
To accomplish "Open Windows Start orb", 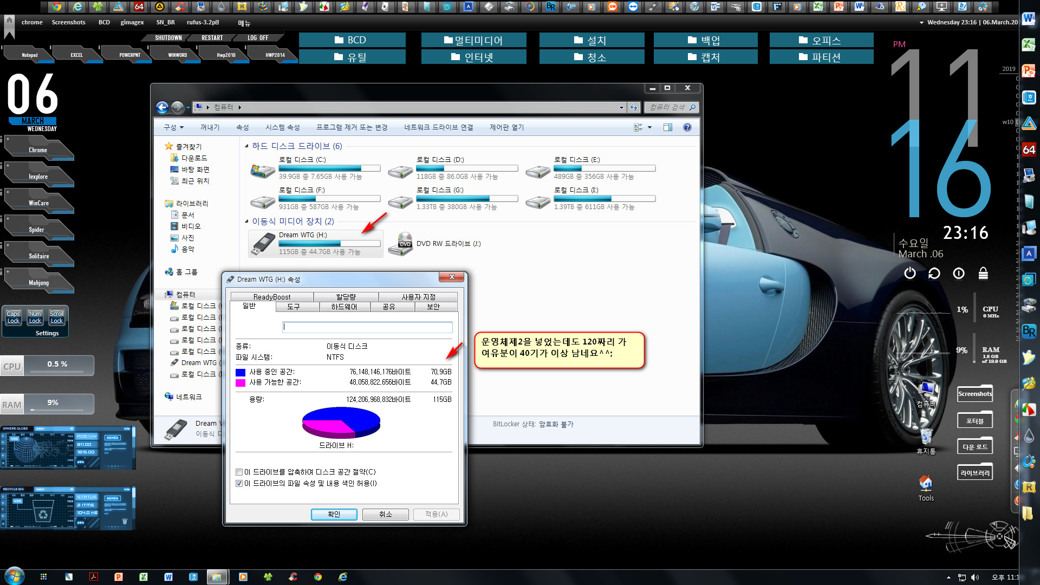I will 14,576.
